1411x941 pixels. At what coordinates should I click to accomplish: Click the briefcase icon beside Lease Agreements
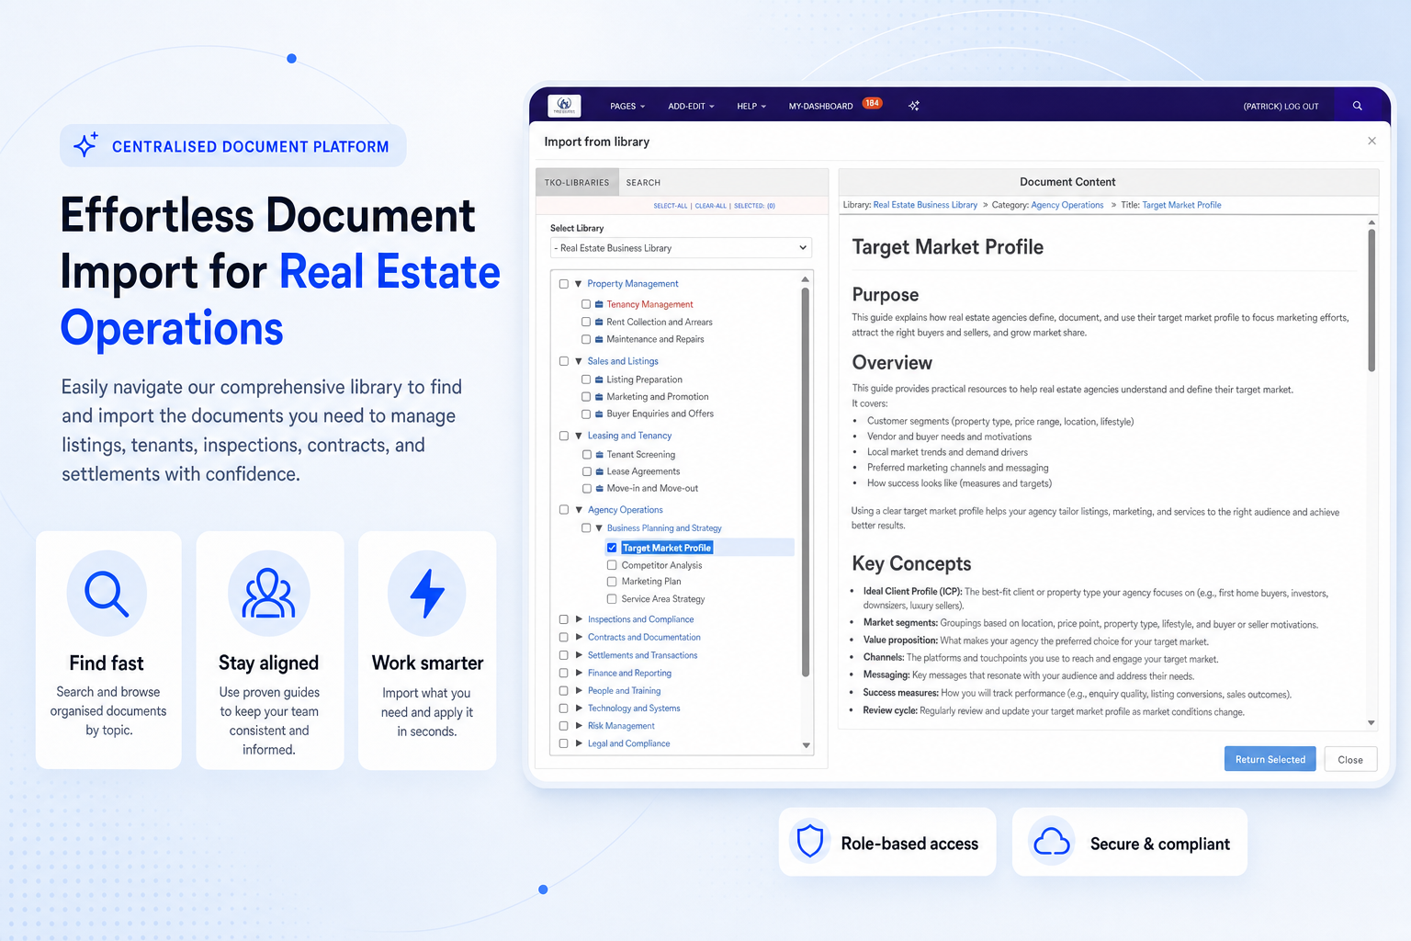(x=599, y=471)
